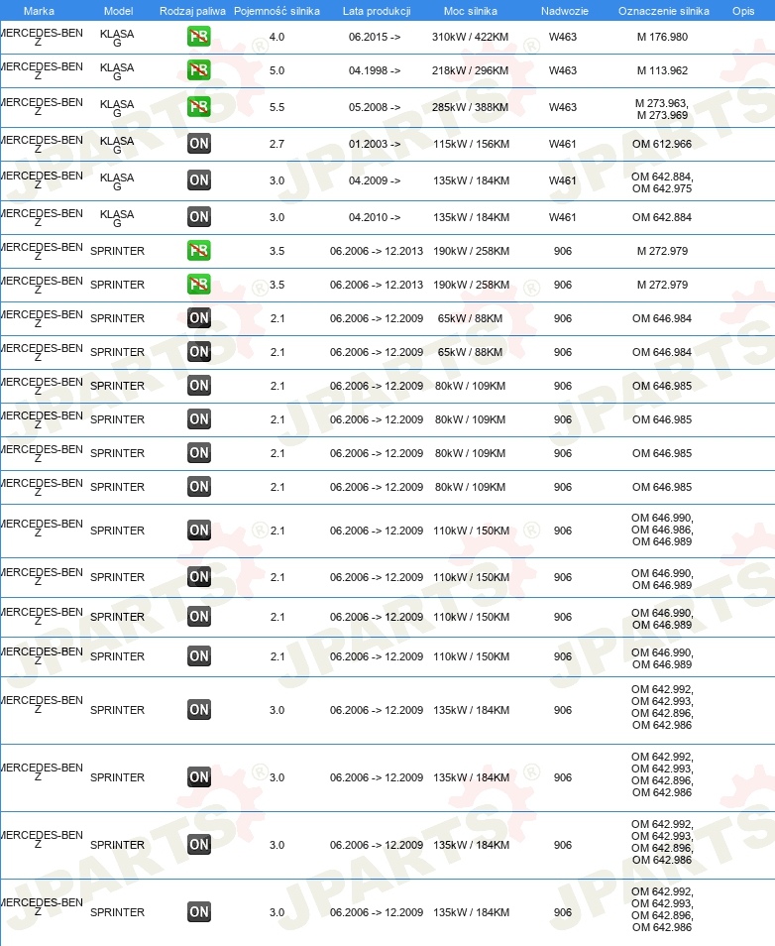Image resolution: width=775 pixels, height=946 pixels.
Task: Select the ON diesel icon in the 04.2010 row
Action: click(x=198, y=217)
